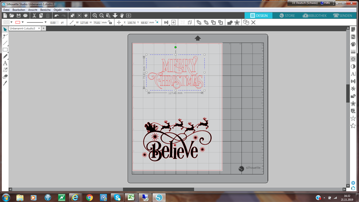This screenshot has height=202, width=359.
Task: Click the red line color swatch
Action: coord(17,22)
